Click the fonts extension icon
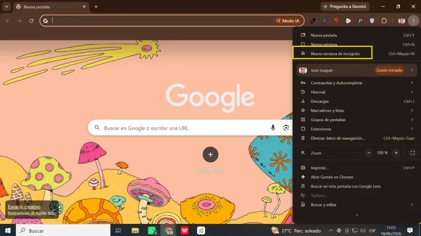The width and height of the screenshot is (421, 236). [x=360, y=21]
